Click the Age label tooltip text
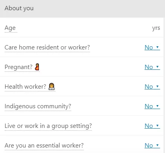165x153 pixels. pos(10,28)
